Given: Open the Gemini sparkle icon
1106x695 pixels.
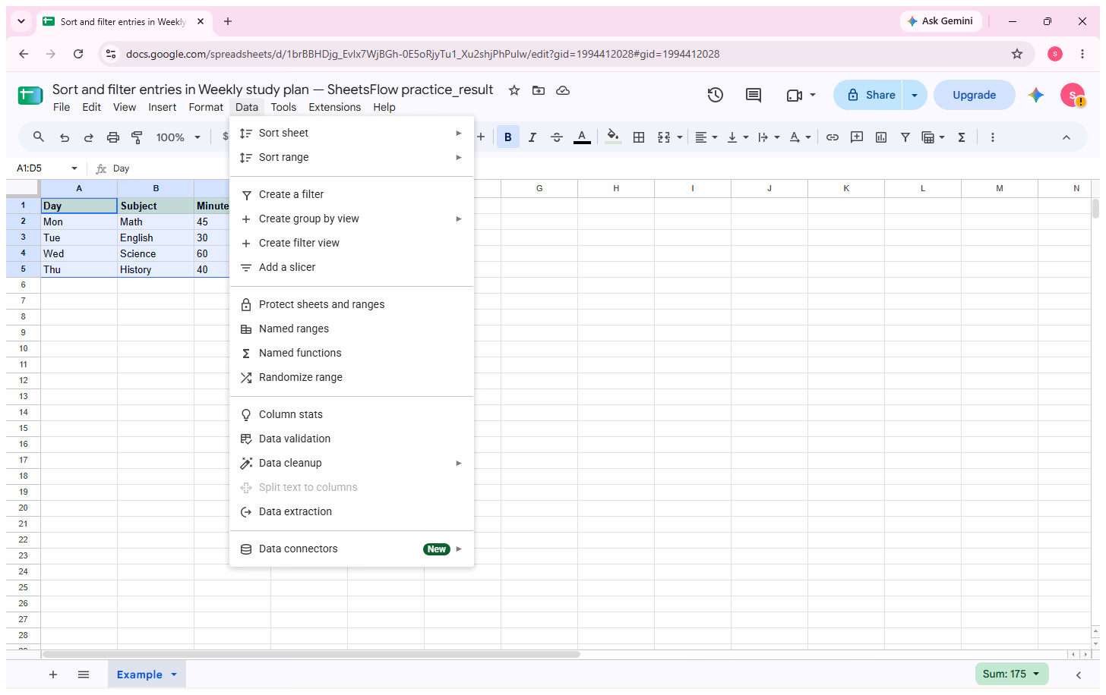Looking at the screenshot, I should tap(1036, 95).
